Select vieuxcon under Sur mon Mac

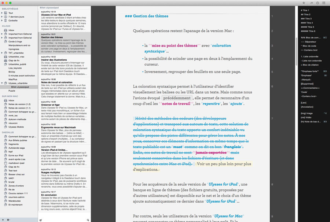coord(13,123)
